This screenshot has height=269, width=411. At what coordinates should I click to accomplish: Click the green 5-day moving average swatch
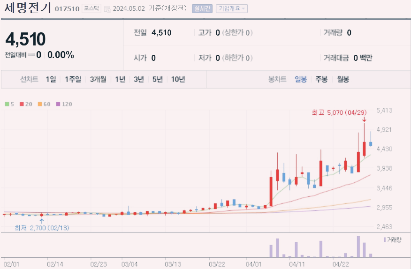point(7,104)
